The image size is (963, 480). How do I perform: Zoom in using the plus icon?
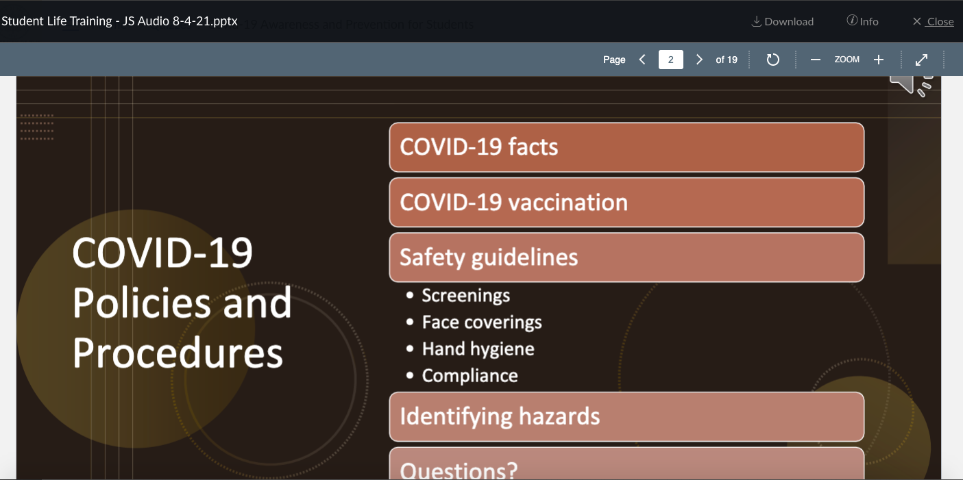click(879, 60)
